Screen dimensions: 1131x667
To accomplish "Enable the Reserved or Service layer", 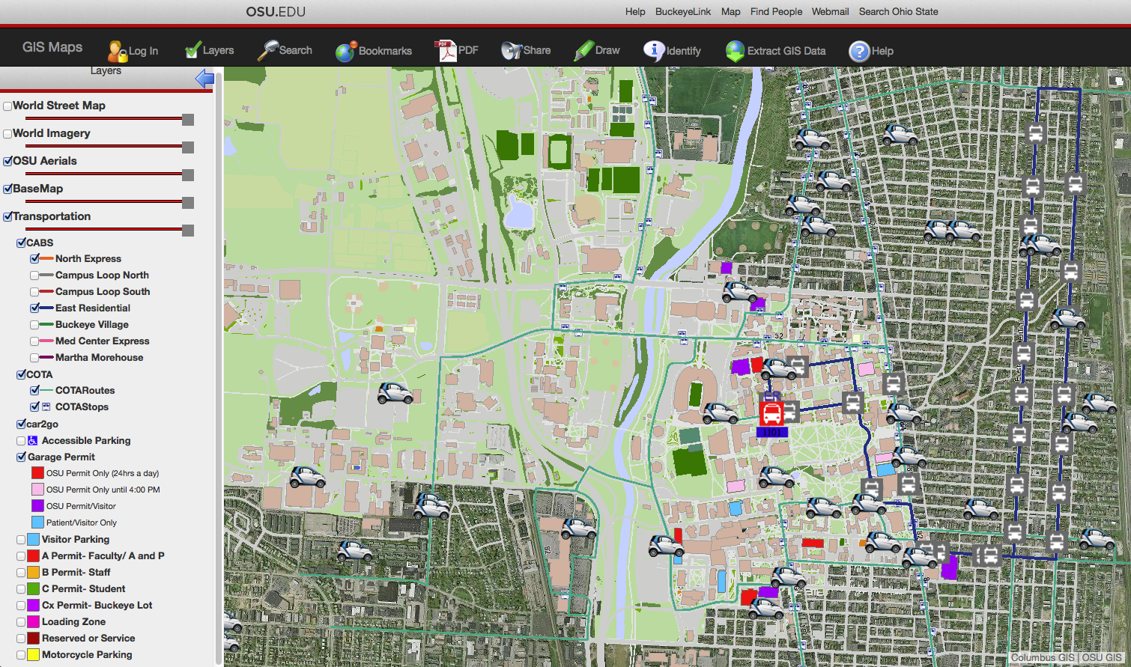I will [x=21, y=639].
